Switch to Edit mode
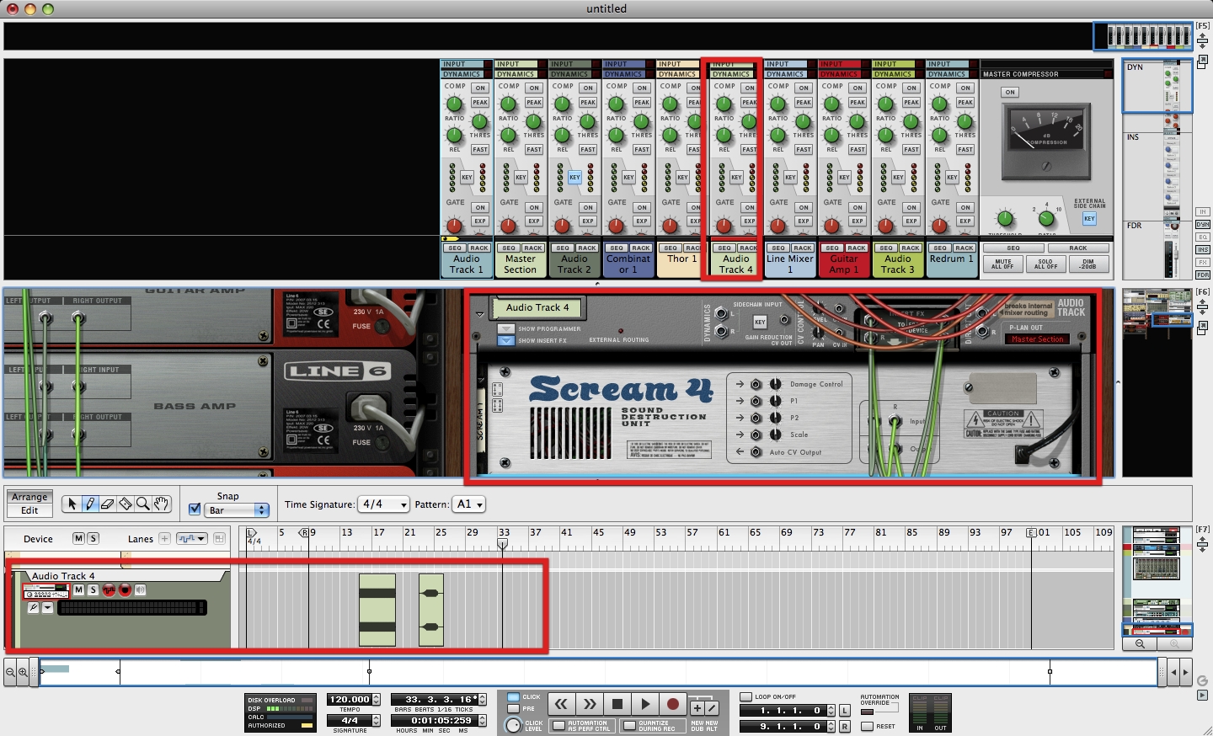Image resolution: width=1213 pixels, height=736 pixels. 29,510
